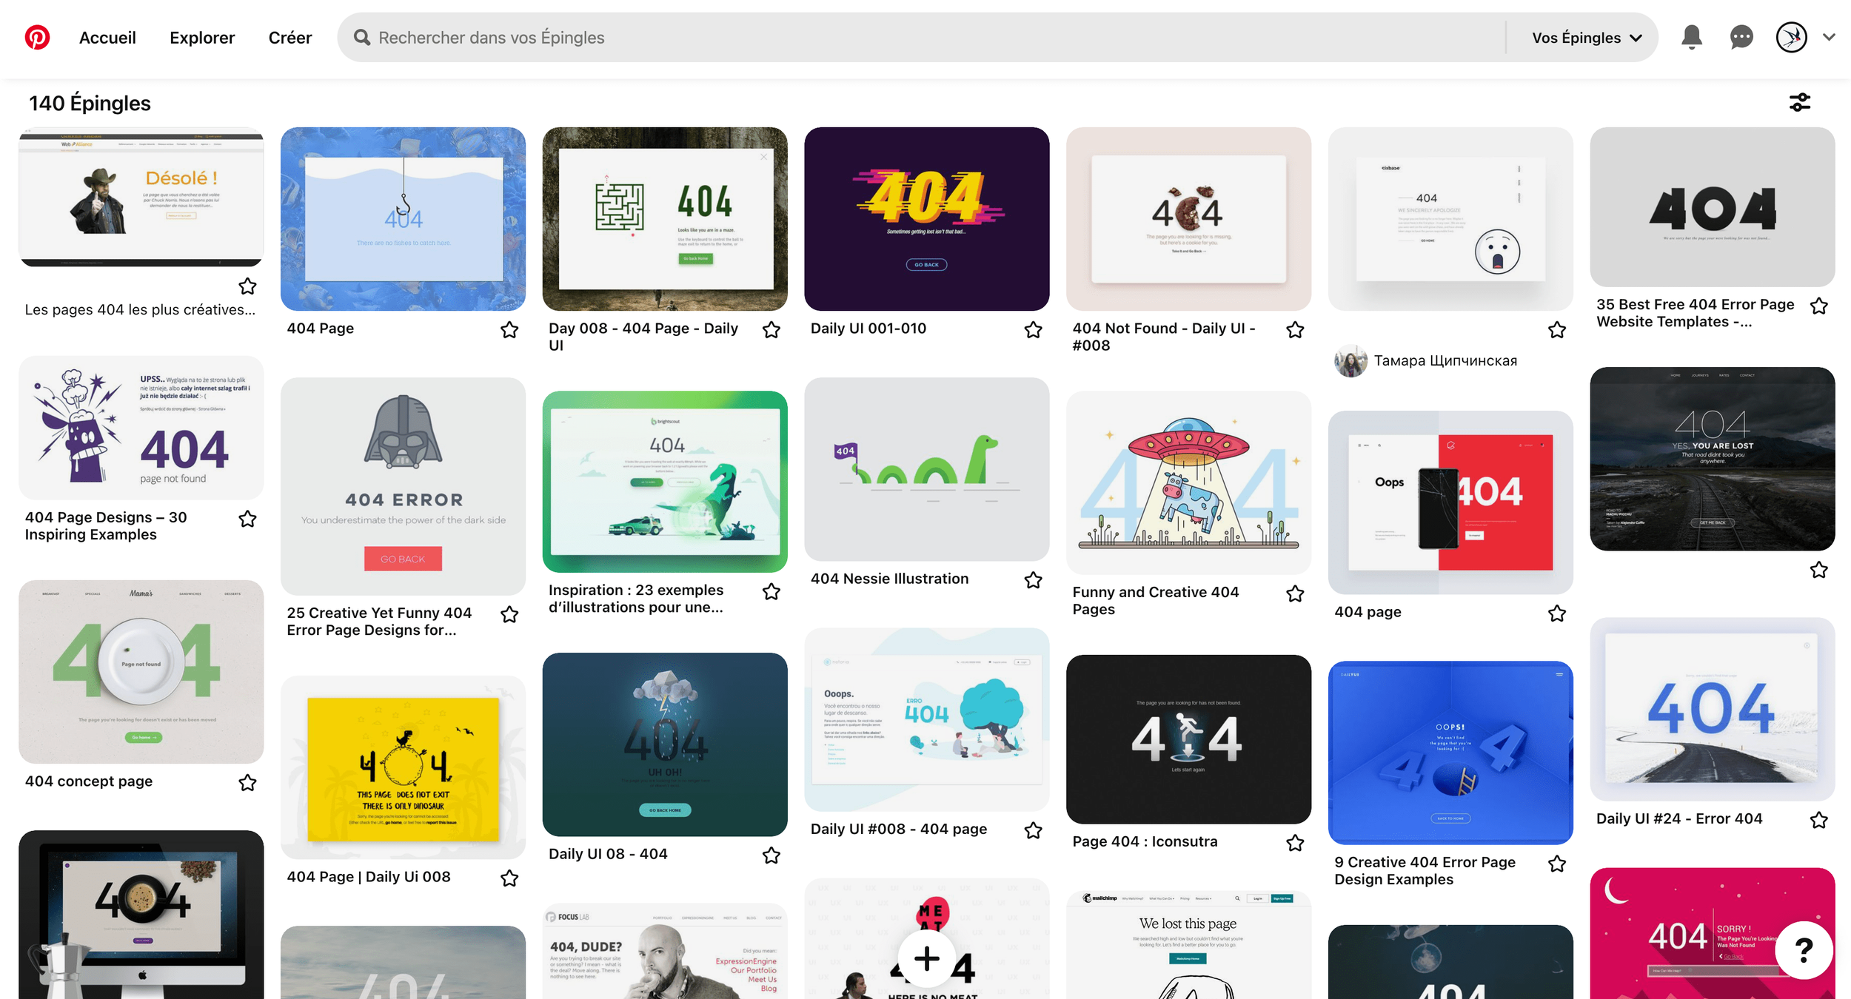Click the Pinterest logo
This screenshot has height=999, width=1851.
point(37,37)
